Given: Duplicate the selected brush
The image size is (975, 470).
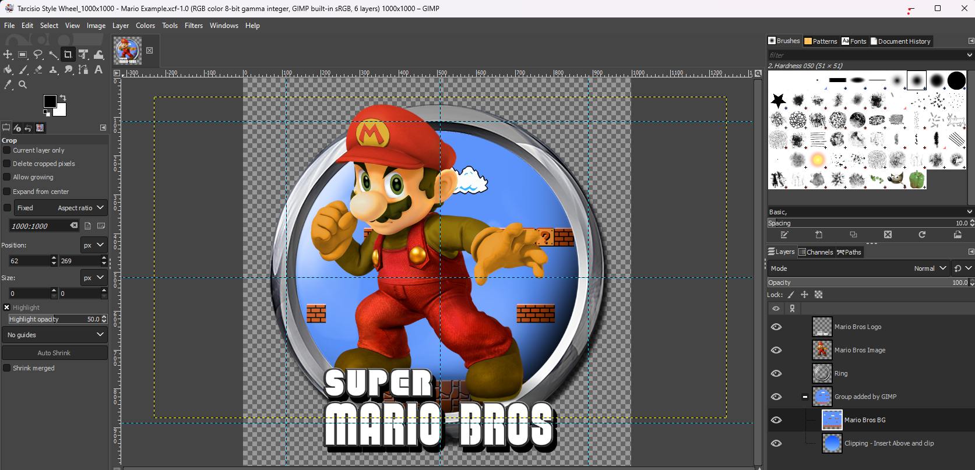Looking at the screenshot, I should click(x=853, y=235).
